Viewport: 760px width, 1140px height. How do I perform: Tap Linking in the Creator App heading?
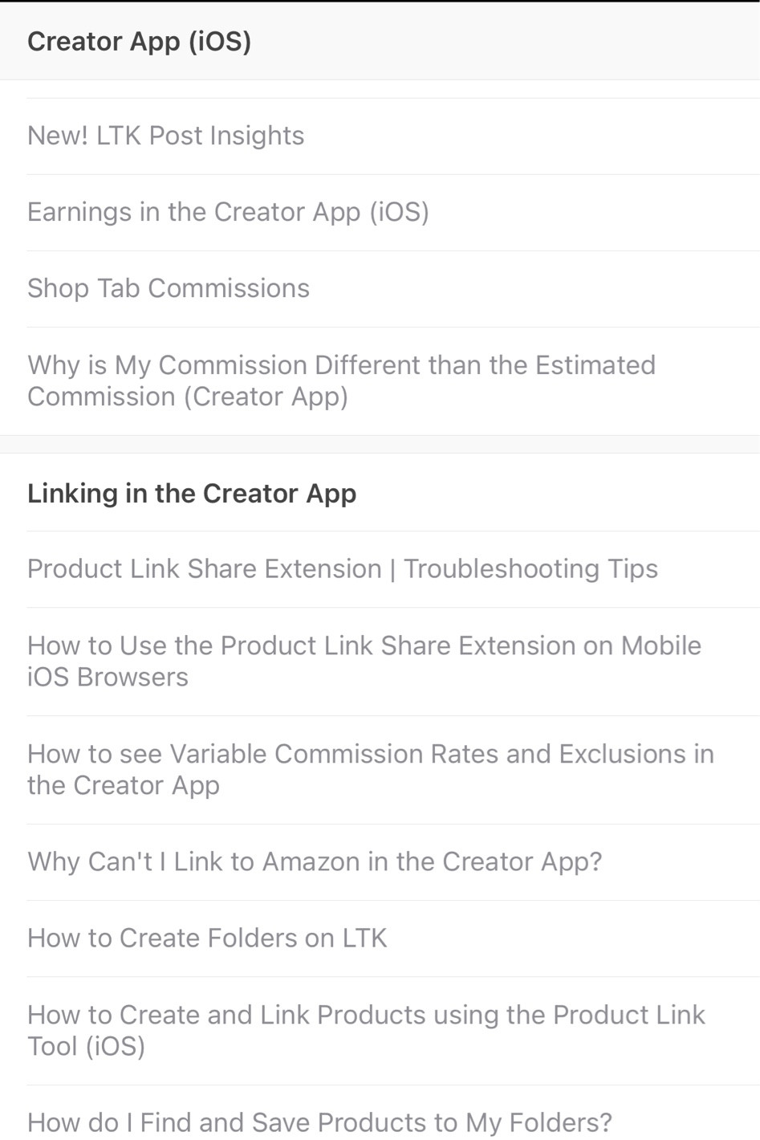(192, 493)
